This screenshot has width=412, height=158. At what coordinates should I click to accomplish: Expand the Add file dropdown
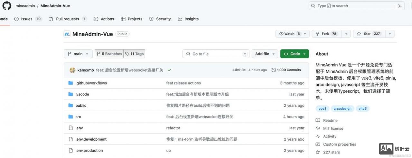tap(265, 54)
